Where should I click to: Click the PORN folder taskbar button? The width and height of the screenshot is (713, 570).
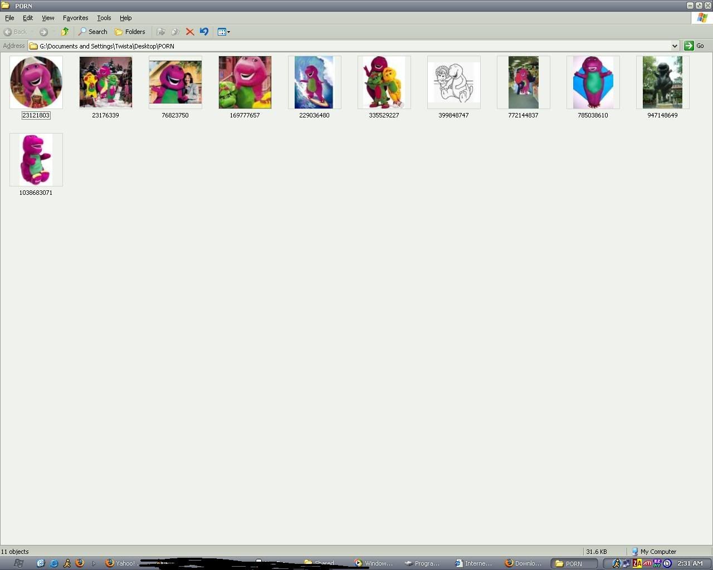click(574, 563)
